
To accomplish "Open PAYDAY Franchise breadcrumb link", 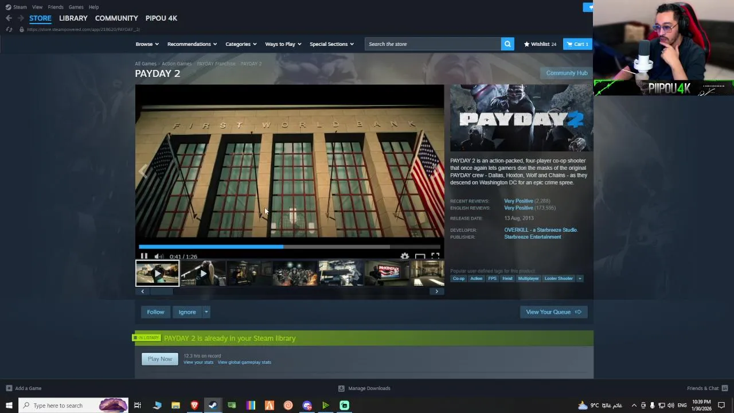I will (216, 64).
